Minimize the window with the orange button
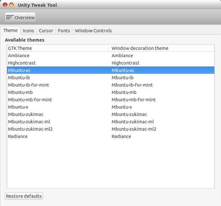Screen dimensions: 221x206 tap(11, 5)
